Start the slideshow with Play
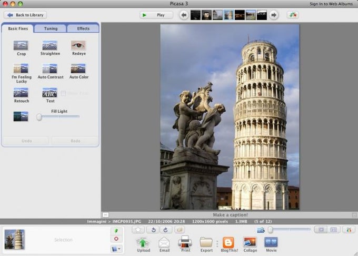Screen dimensions: 358x256 [156, 15]
